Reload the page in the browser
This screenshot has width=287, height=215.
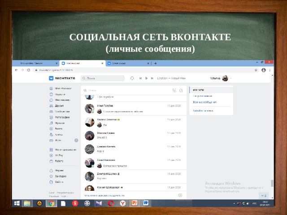coord(28,70)
